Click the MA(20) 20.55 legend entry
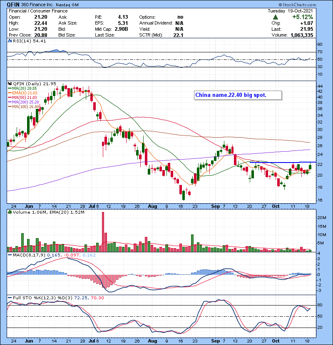333x345 pixels. point(22,88)
